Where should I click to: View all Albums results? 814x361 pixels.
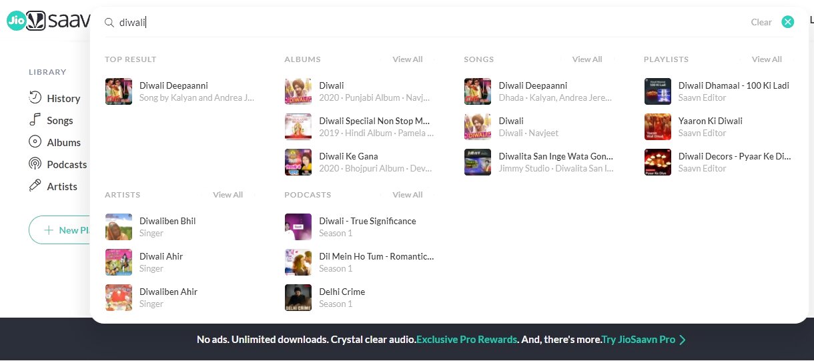[408, 59]
